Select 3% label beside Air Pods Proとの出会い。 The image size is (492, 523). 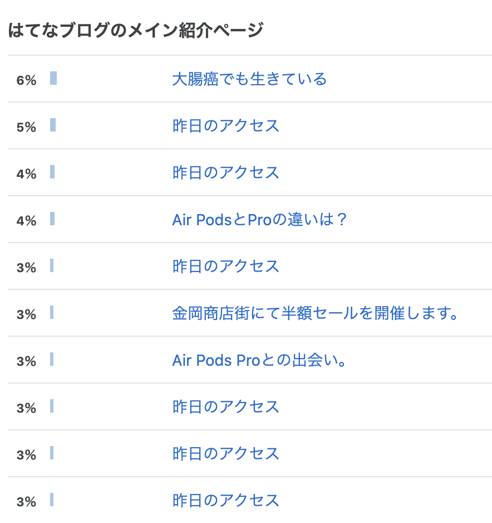tap(26, 361)
